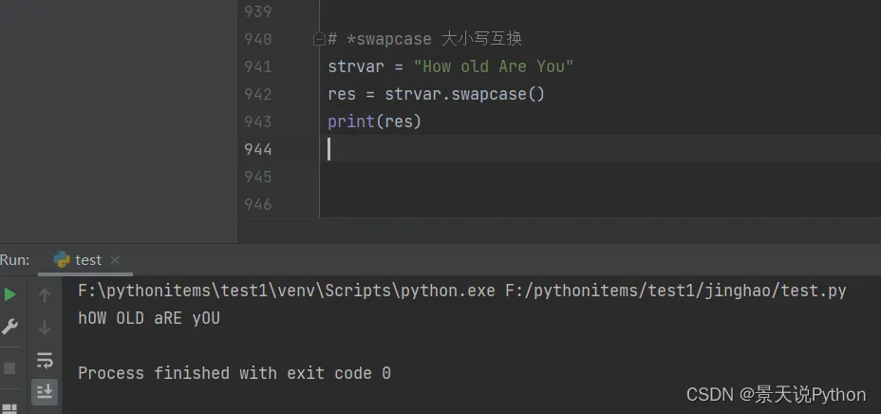This screenshot has width=881, height=414.
Task: Click the swapcase comment on line 940
Action: click(424, 39)
